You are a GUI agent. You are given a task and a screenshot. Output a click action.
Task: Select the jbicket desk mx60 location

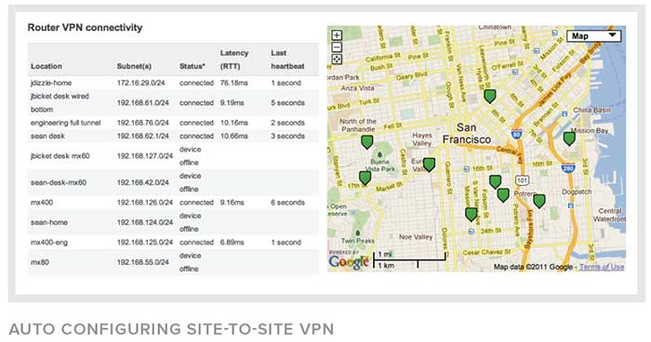click(x=60, y=155)
